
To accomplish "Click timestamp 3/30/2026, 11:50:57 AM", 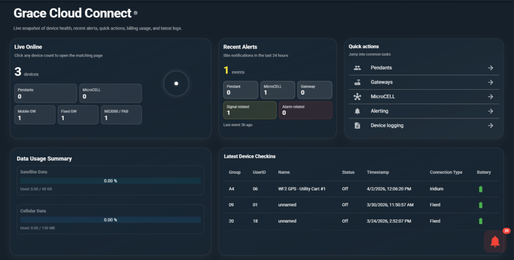I will tap(390, 205).
